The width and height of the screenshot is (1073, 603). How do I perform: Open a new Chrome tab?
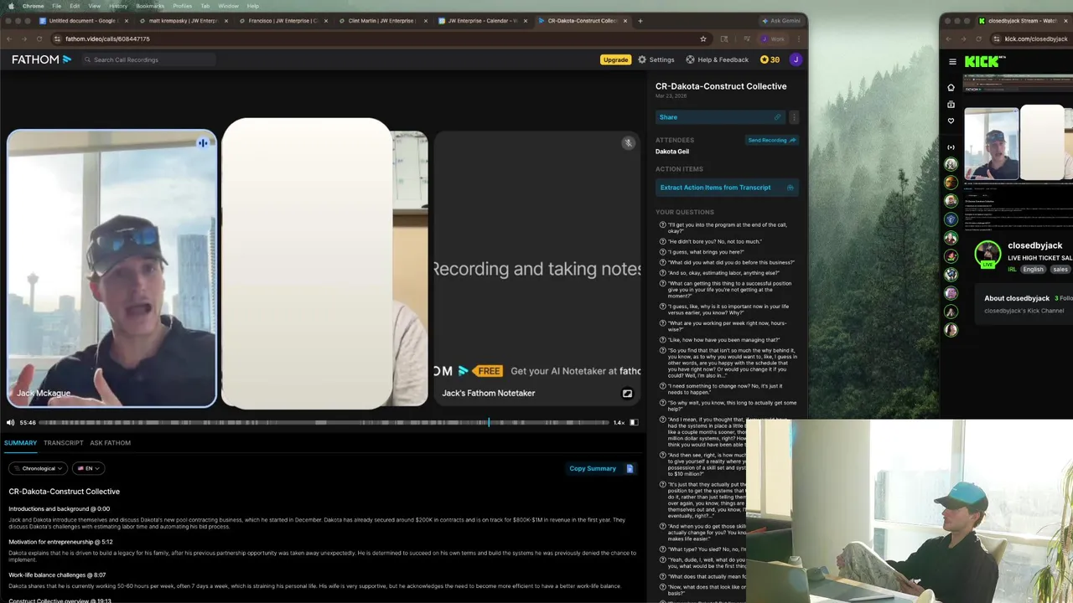point(640,20)
